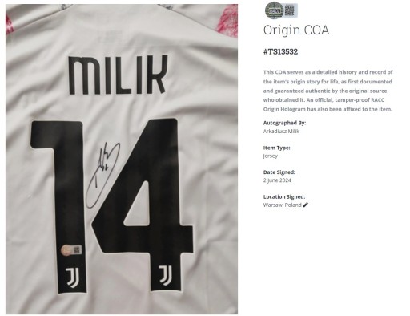Viewport: 410px width, 316px height.
Task: Click the autograph signature on the jersey
Action: point(102,175)
